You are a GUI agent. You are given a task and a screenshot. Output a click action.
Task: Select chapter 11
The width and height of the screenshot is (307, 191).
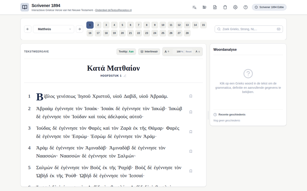[x=171, y=25]
